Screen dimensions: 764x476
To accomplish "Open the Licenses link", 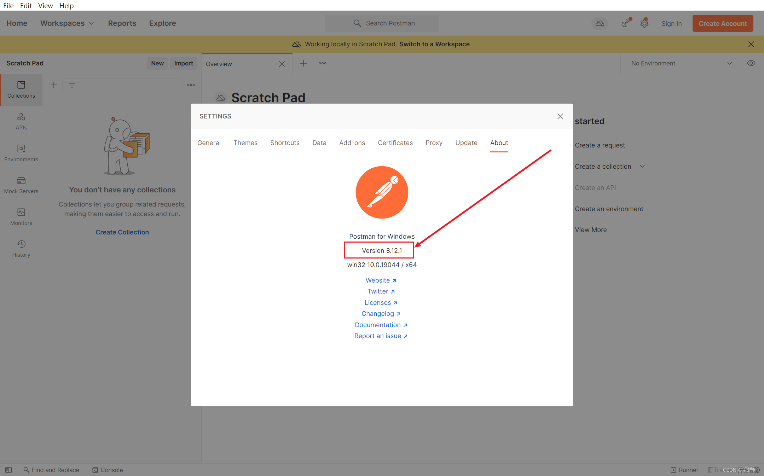I will [x=381, y=303].
